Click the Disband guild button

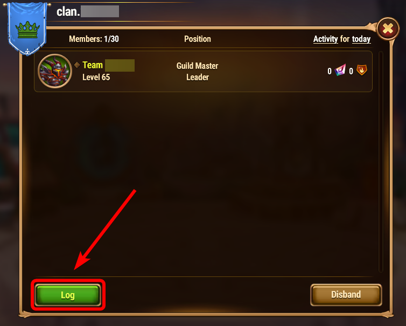click(x=346, y=295)
